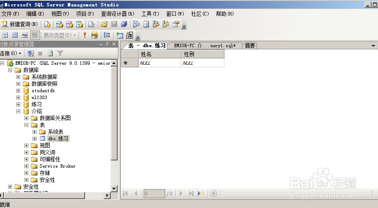Click the NULL cell under 性别

[203, 63]
